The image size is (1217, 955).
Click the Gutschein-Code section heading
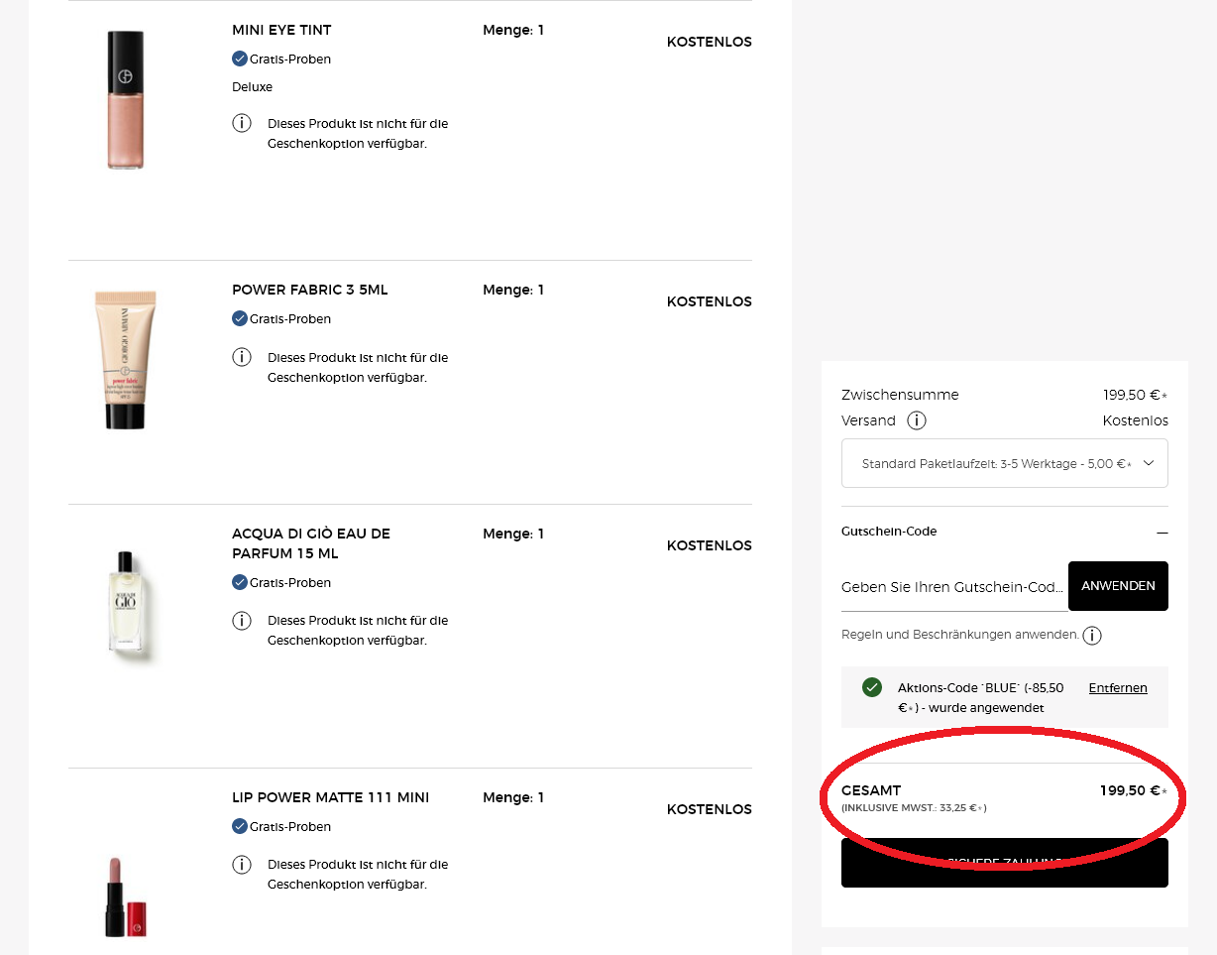889,532
